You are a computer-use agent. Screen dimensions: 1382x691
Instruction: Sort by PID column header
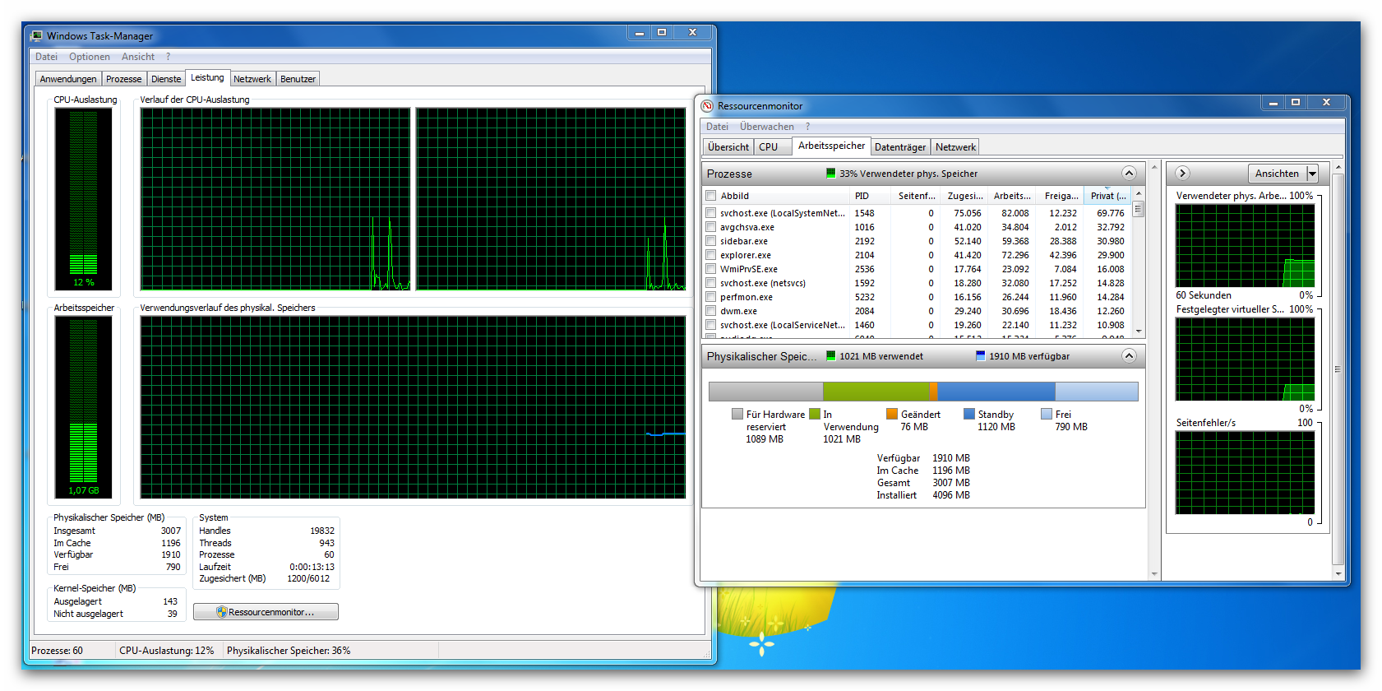[870, 195]
